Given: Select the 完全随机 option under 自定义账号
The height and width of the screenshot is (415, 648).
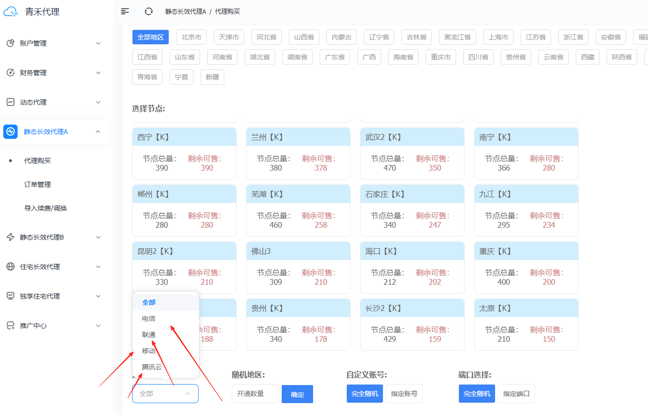Looking at the screenshot, I should (365, 394).
